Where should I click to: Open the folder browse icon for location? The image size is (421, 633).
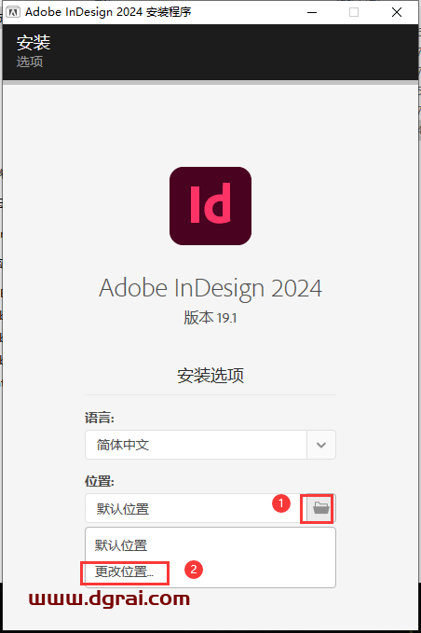[321, 508]
